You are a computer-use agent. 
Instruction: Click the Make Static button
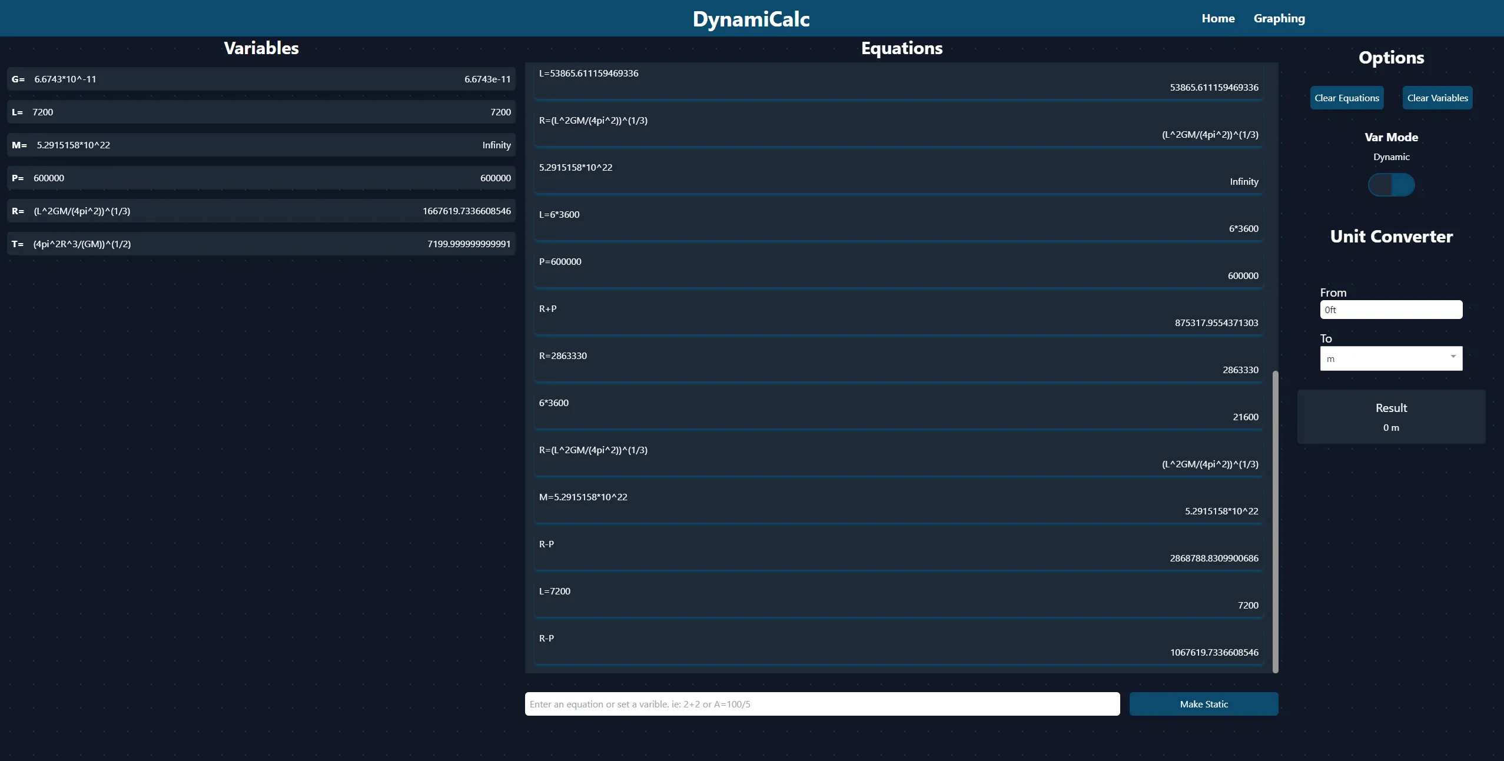click(1203, 704)
